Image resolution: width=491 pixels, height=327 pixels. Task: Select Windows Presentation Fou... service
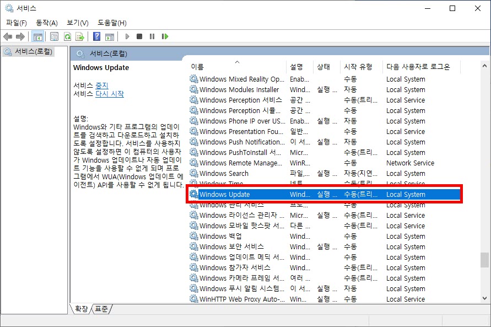(325, 132)
